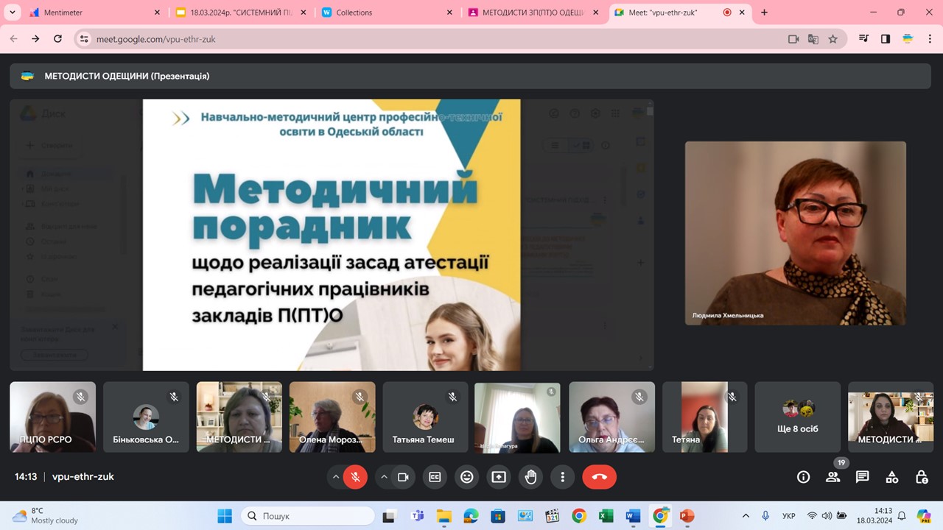The width and height of the screenshot is (943, 530).
Task: Open the emoji reactions panel
Action: pos(466,477)
